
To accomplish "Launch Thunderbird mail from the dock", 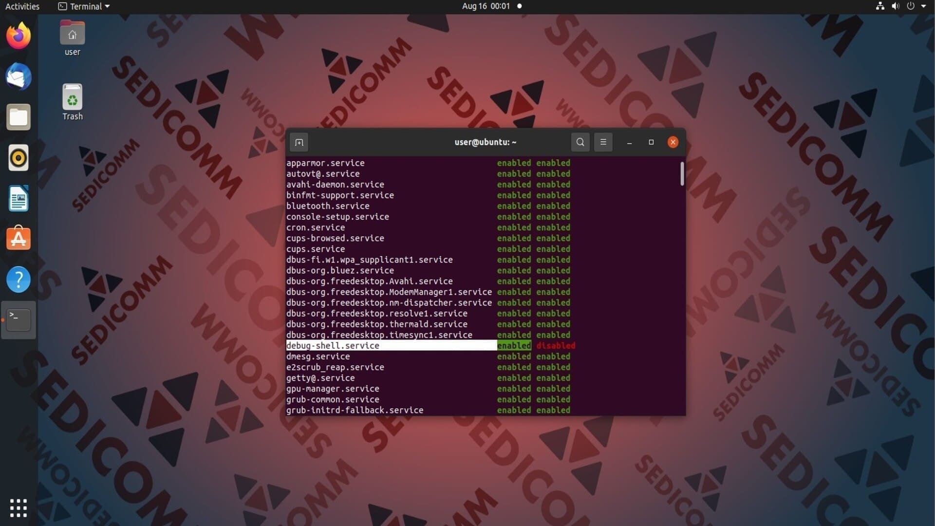I will coord(19,76).
